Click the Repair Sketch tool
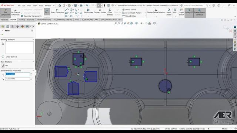 click(169, 12)
